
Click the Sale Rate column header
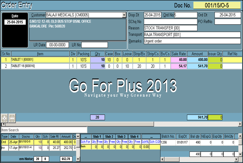pos(179,54)
